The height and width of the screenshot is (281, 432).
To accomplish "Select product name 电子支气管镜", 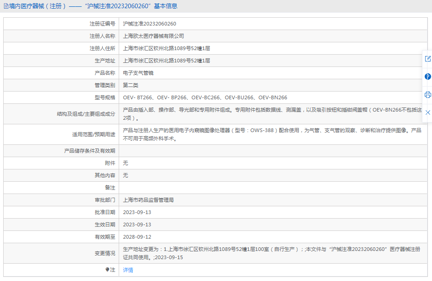I will pyautogui.click(x=138, y=73).
